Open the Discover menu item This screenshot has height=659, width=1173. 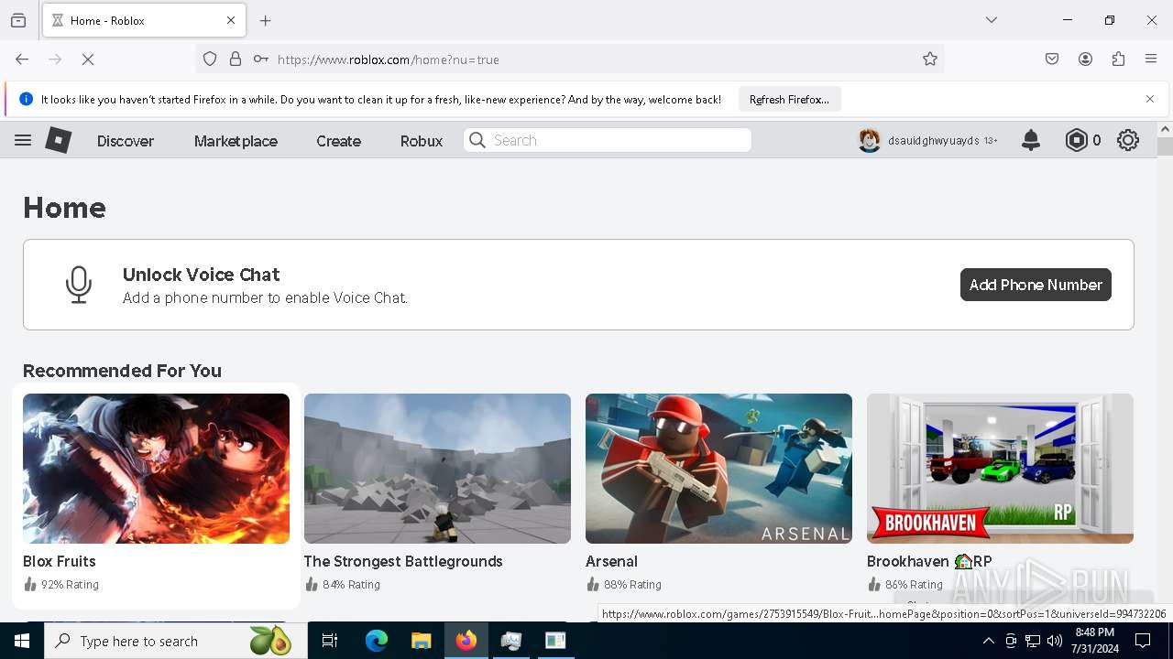pos(126,141)
